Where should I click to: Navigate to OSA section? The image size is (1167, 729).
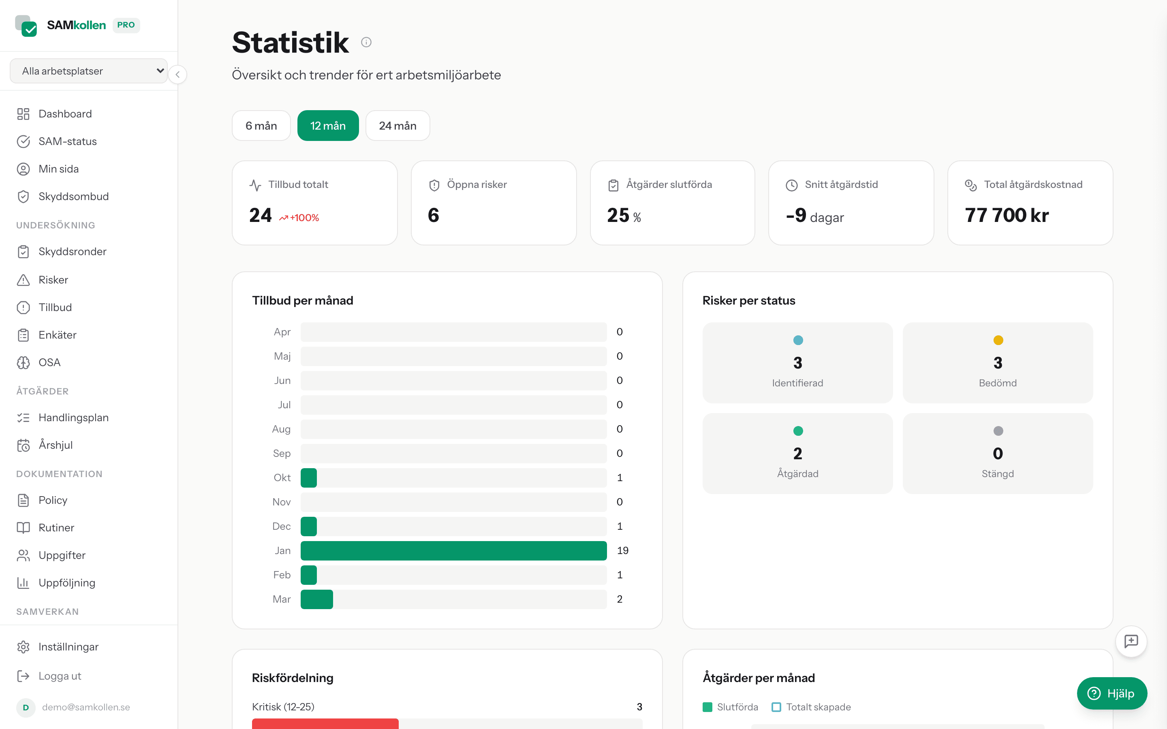click(x=49, y=362)
